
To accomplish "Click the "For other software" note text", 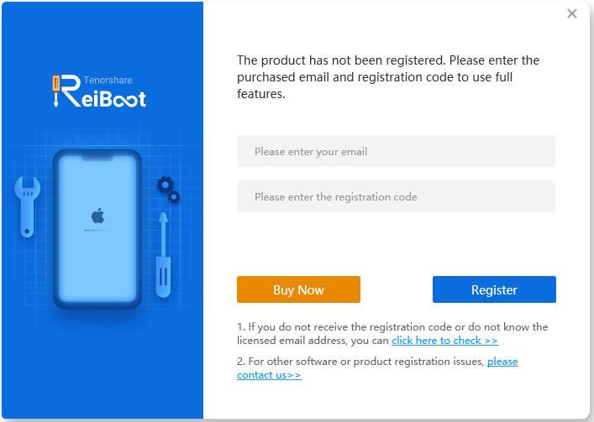I will point(361,362).
